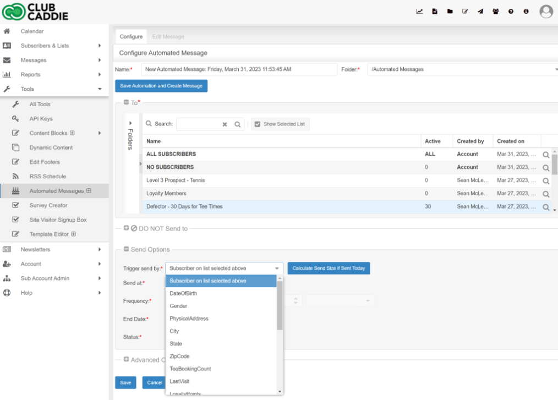Image resolution: width=558 pixels, height=400 pixels.
Task: Open the question mark help icon
Action: (x=511, y=12)
